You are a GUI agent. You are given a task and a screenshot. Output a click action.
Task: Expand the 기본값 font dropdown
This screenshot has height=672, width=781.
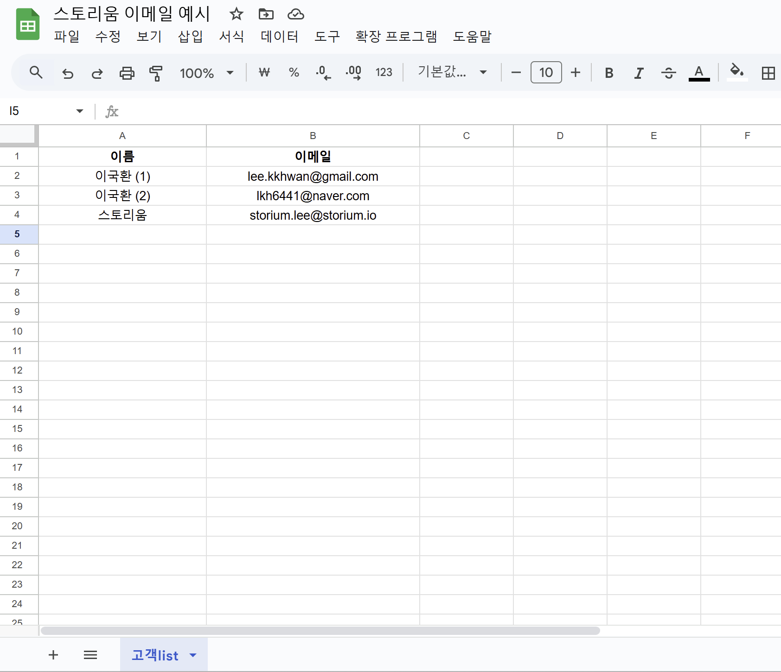[452, 72]
